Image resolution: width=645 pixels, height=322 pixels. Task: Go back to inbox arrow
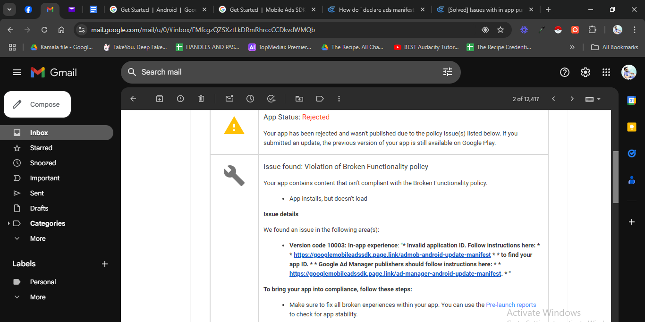tap(133, 99)
